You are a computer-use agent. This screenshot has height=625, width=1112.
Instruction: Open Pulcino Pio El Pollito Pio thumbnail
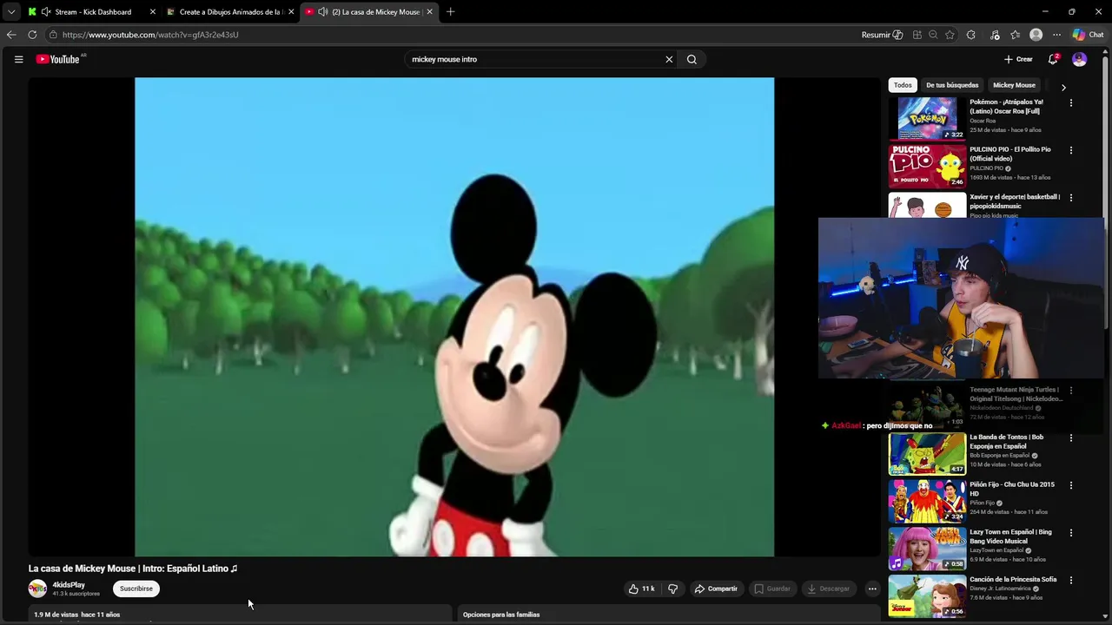pos(927,165)
